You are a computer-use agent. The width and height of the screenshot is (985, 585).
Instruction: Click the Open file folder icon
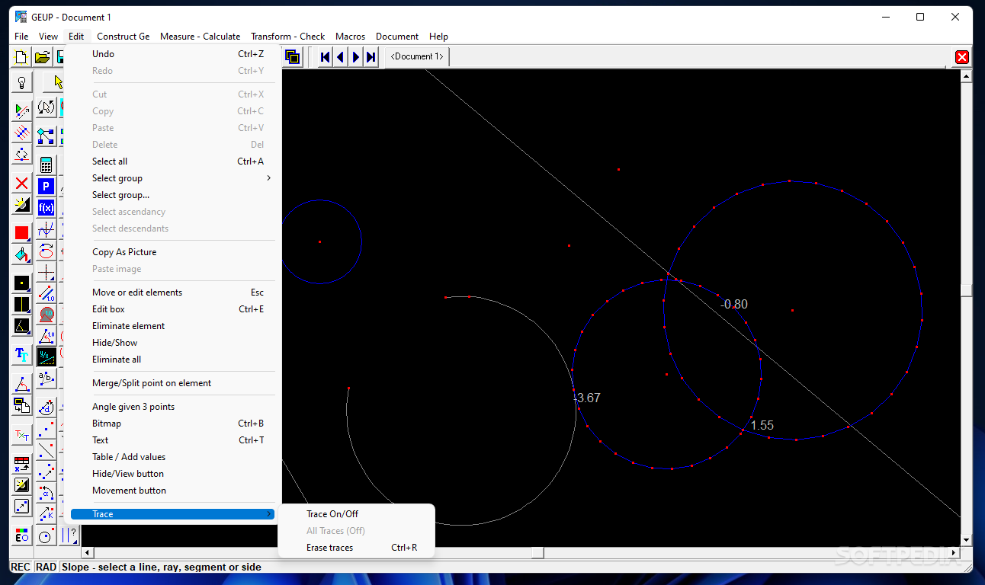(x=43, y=57)
